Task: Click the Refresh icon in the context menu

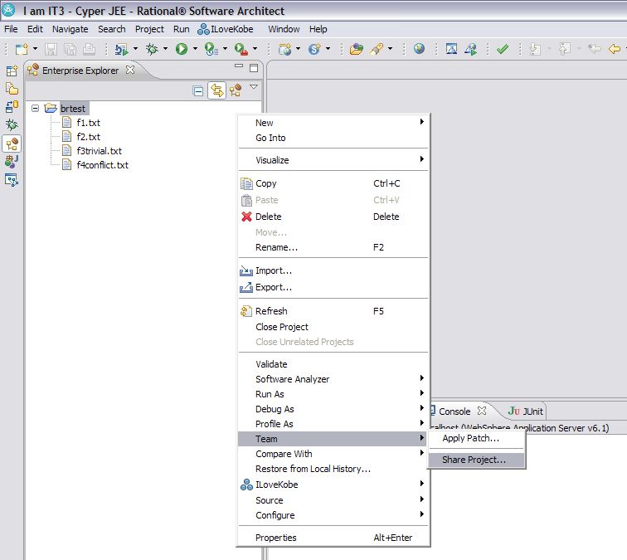Action: click(x=246, y=311)
